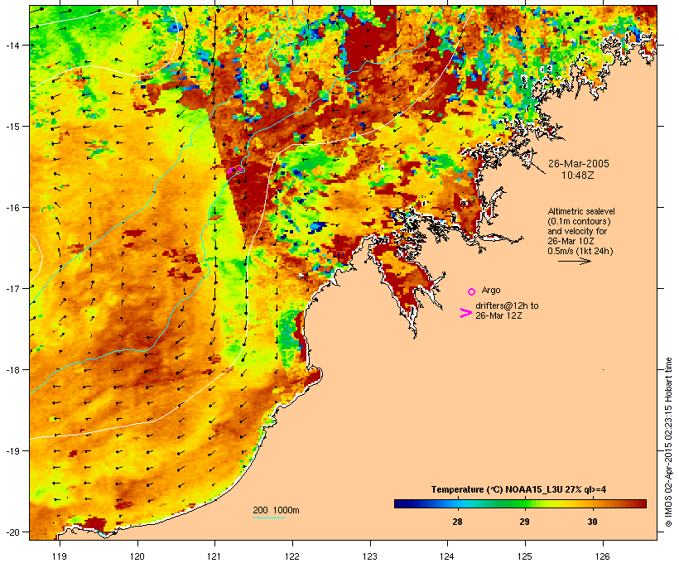679x563 pixels.
Task: Click the 'Altimetric sealevel' text
Action: 581,211
